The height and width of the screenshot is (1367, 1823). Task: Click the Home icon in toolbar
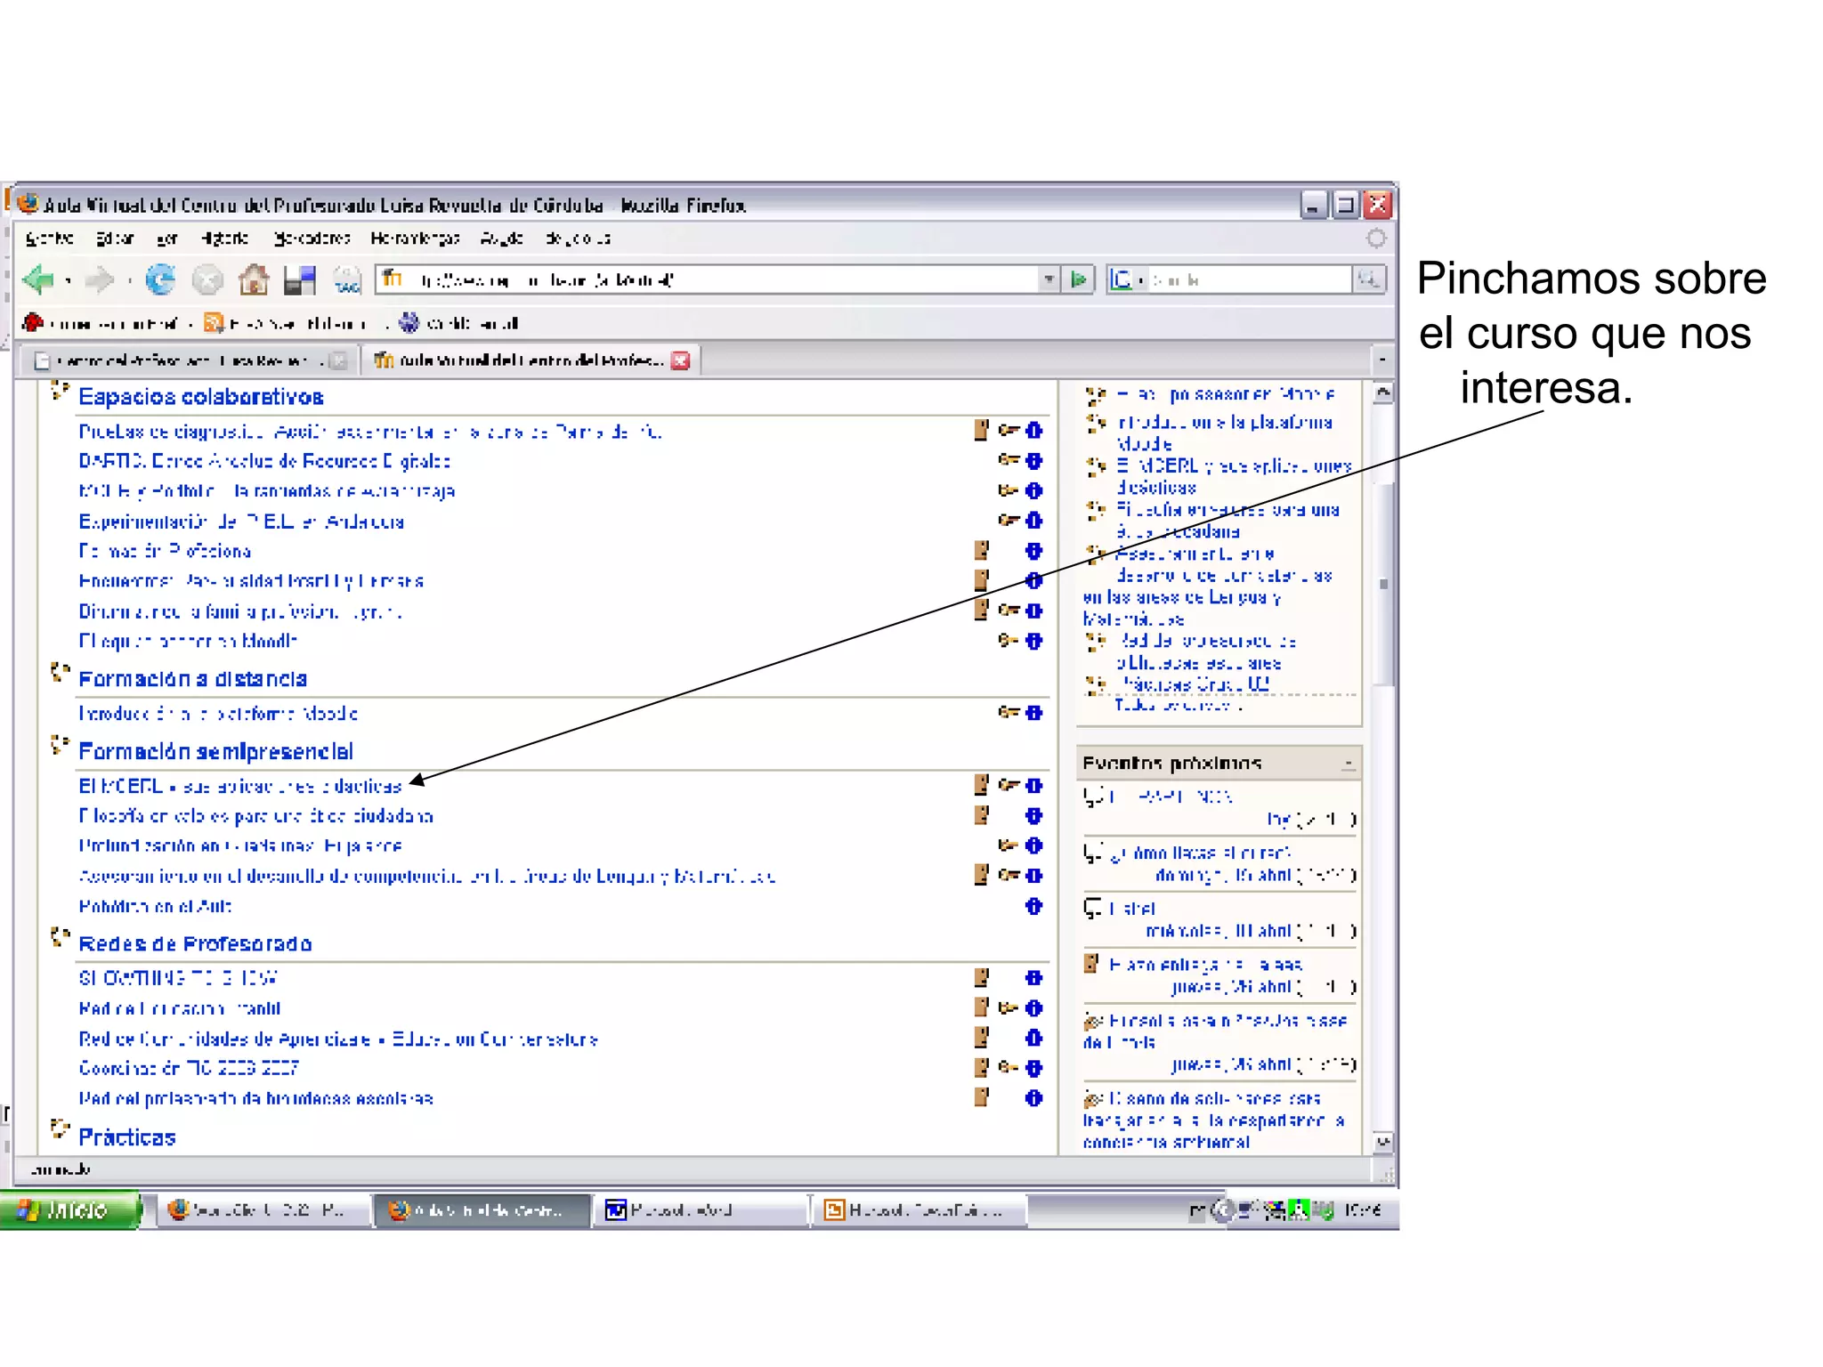coord(254,280)
